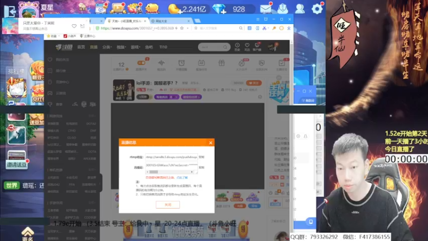This screenshot has height=241, width=428.
Task: Add diamonds with the plus diamond icon
Action: pyautogui.click(x=219, y=9)
